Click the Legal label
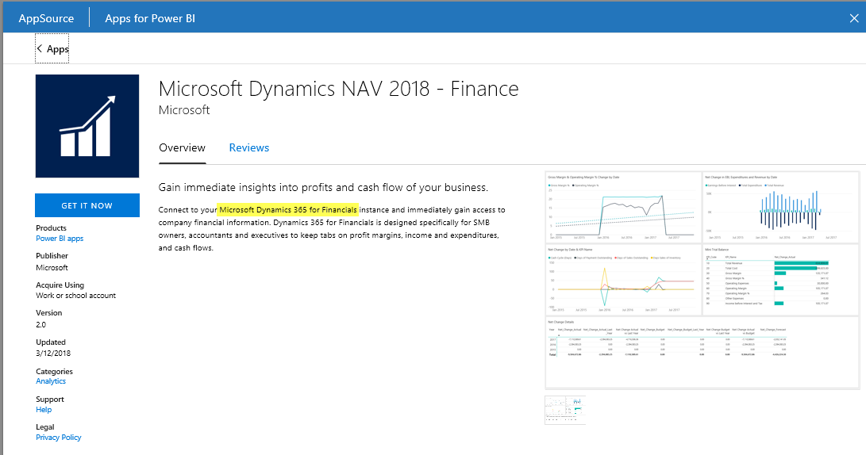Image resolution: width=866 pixels, height=455 pixels. pos(44,427)
